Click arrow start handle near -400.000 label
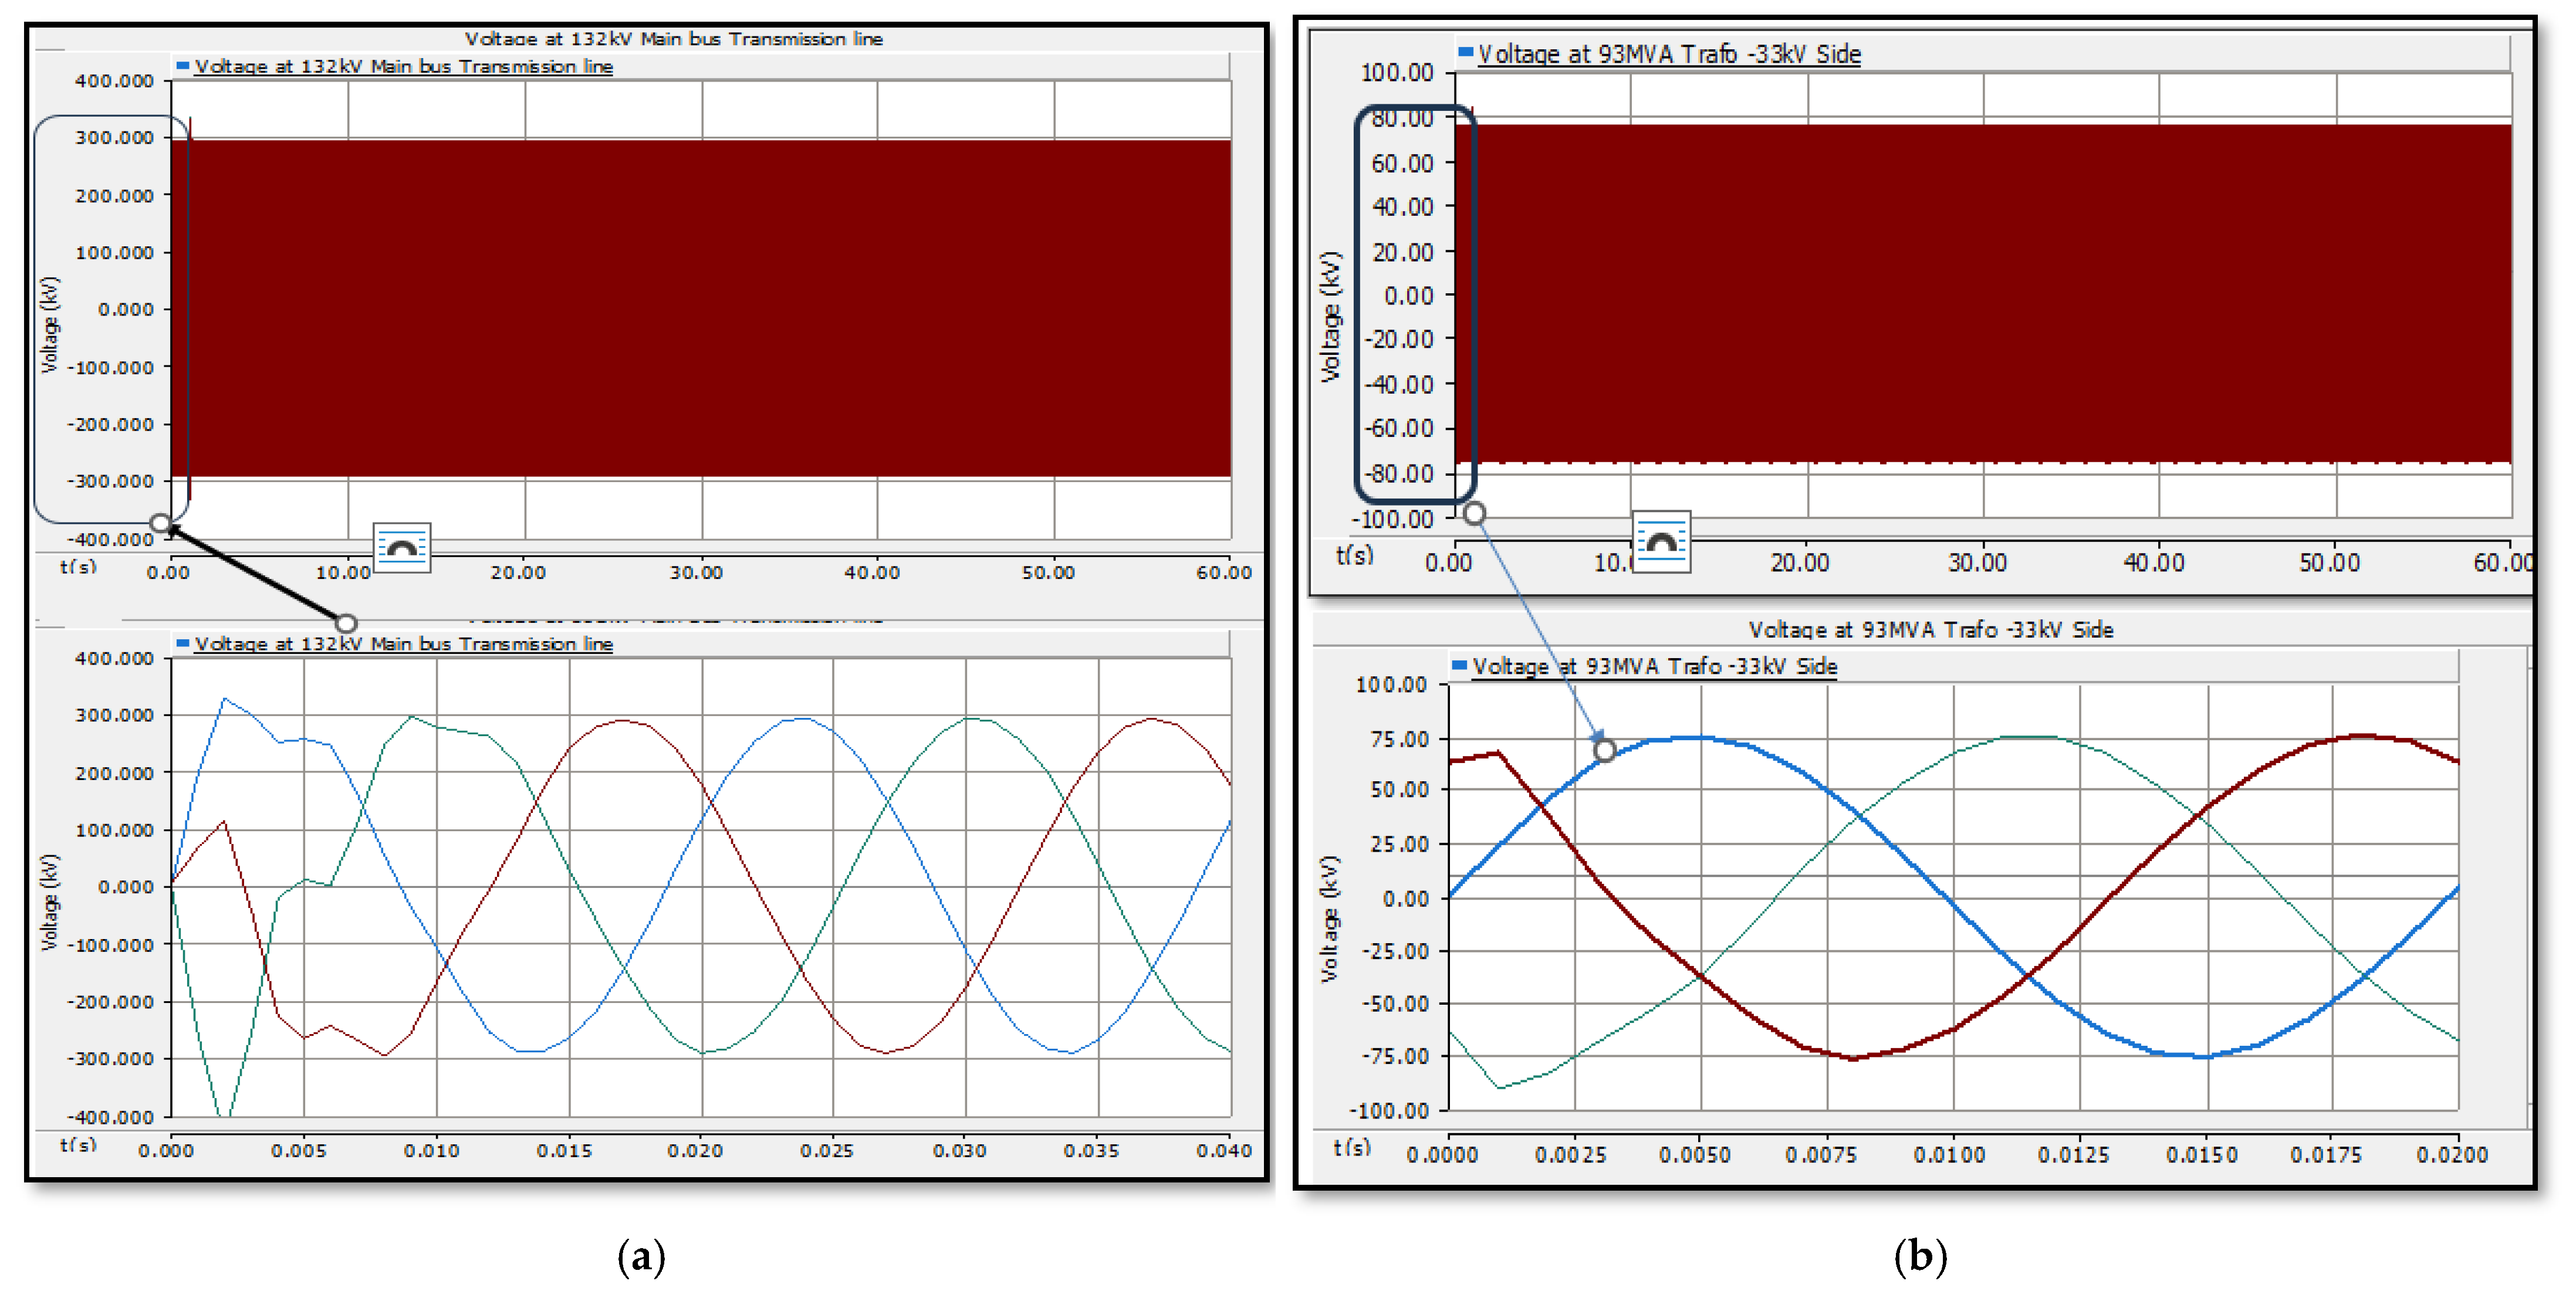Image resolution: width=2576 pixels, height=1298 pixels. (x=160, y=523)
